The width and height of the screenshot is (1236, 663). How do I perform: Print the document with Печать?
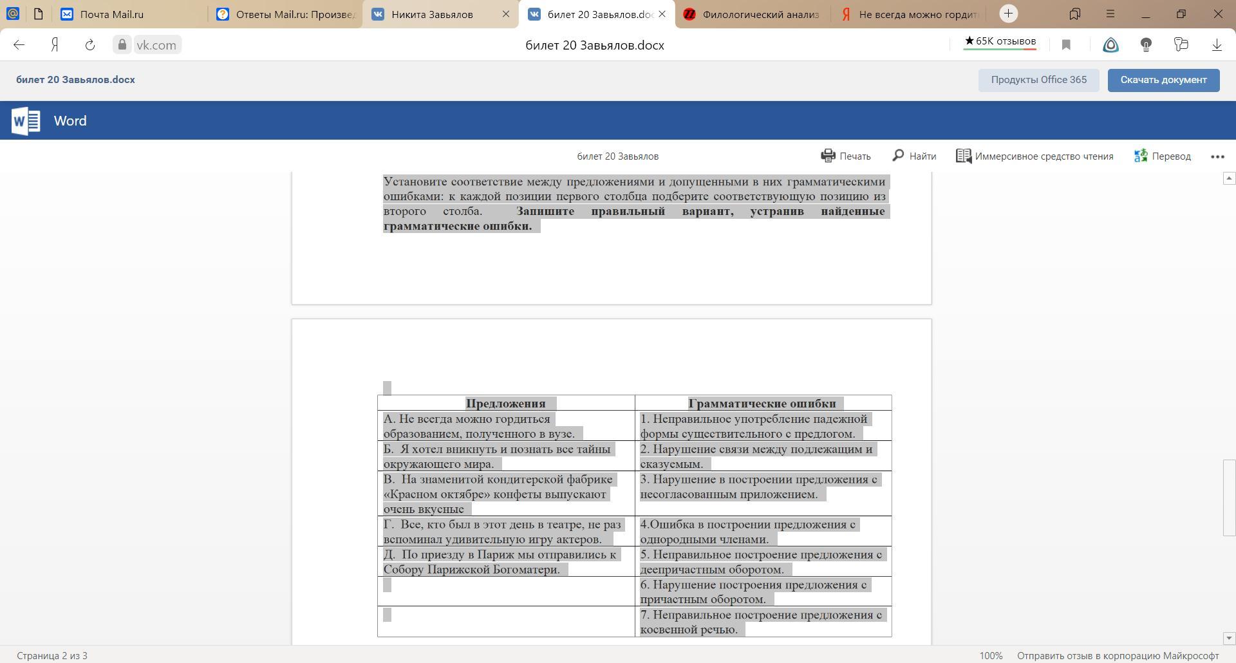coord(846,156)
